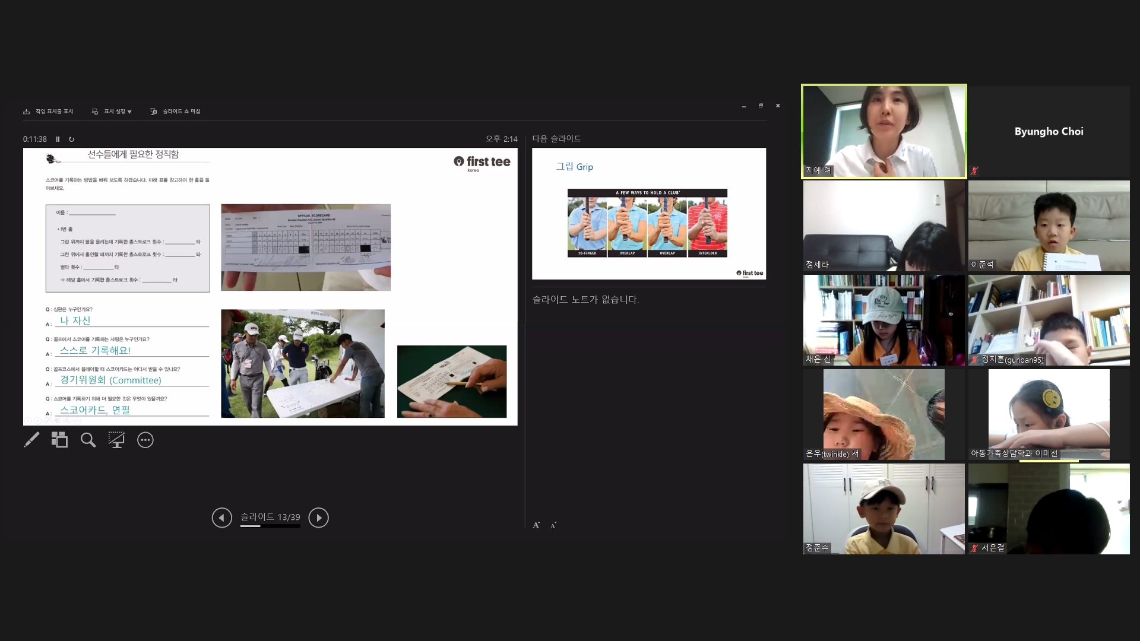Click the zoom into slide magnifier

(x=88, y=440)
